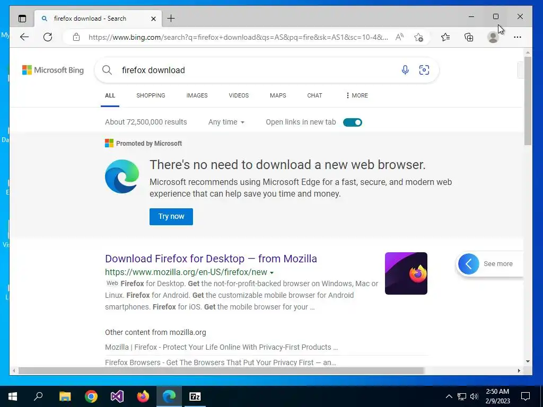
Task: Click the search magnifier in Bing box
Action: (x=107, y=70)
